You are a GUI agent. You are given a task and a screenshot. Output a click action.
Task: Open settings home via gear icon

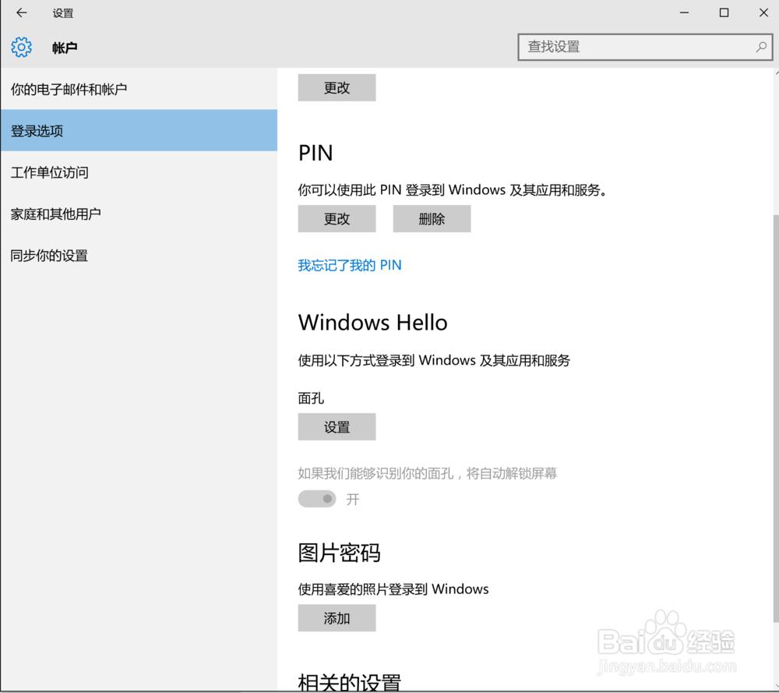(21, 48)
